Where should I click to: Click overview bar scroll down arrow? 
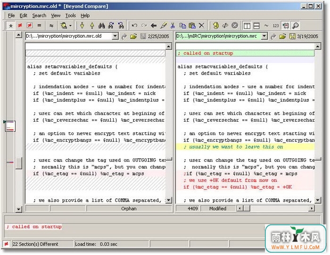pos(19,209)
